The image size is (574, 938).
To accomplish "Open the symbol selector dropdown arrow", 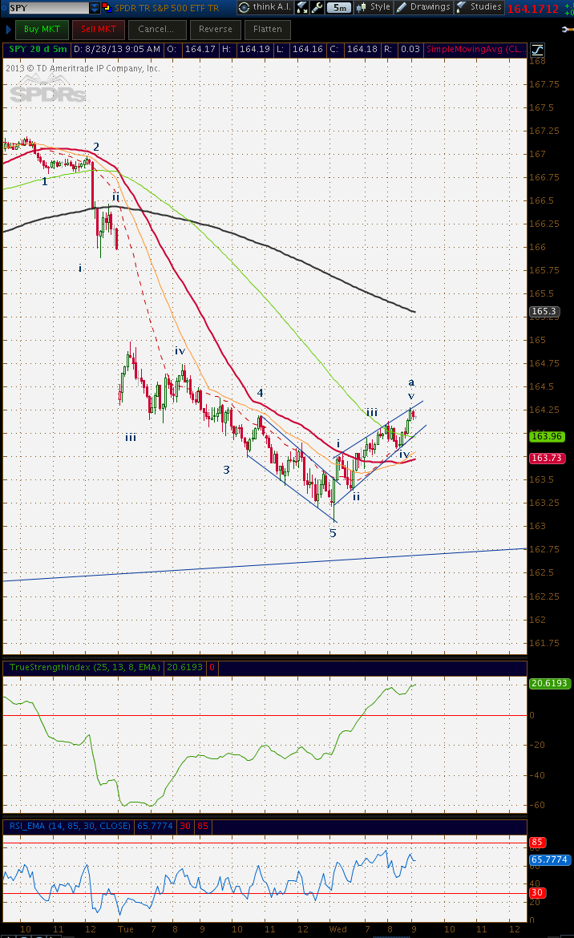I will point(95,8).
